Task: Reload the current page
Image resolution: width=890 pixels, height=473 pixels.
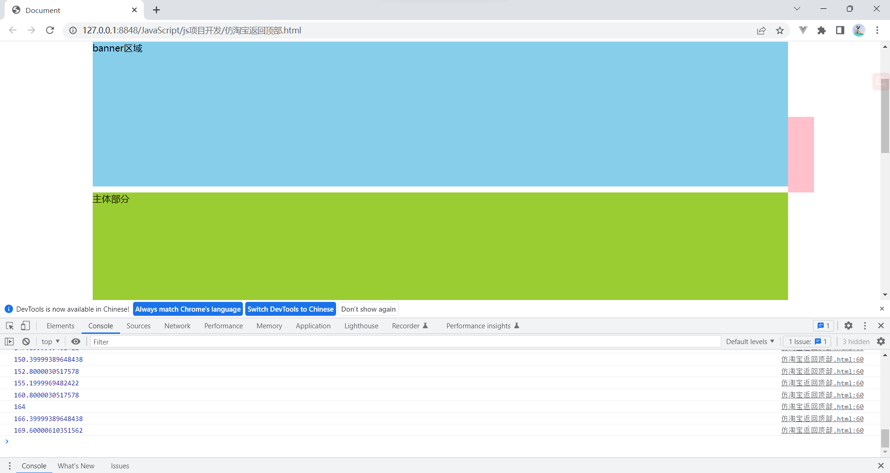Action: 50,30
